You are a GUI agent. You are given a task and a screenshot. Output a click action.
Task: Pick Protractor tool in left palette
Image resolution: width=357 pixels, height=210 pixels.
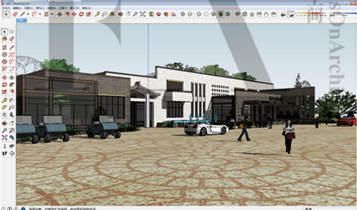pyautogui.click(x=5, y=108)
